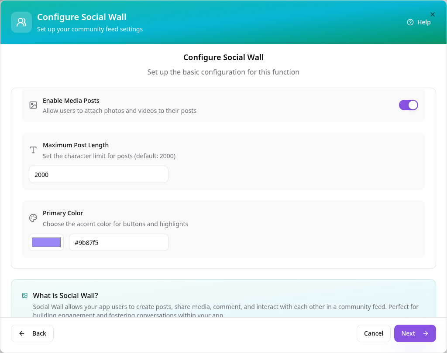Viewport: 447px width, 353px height.
Task: Disable the Enable Media Posts toggle
Action: pyautogui.click(x=408, y=105)
